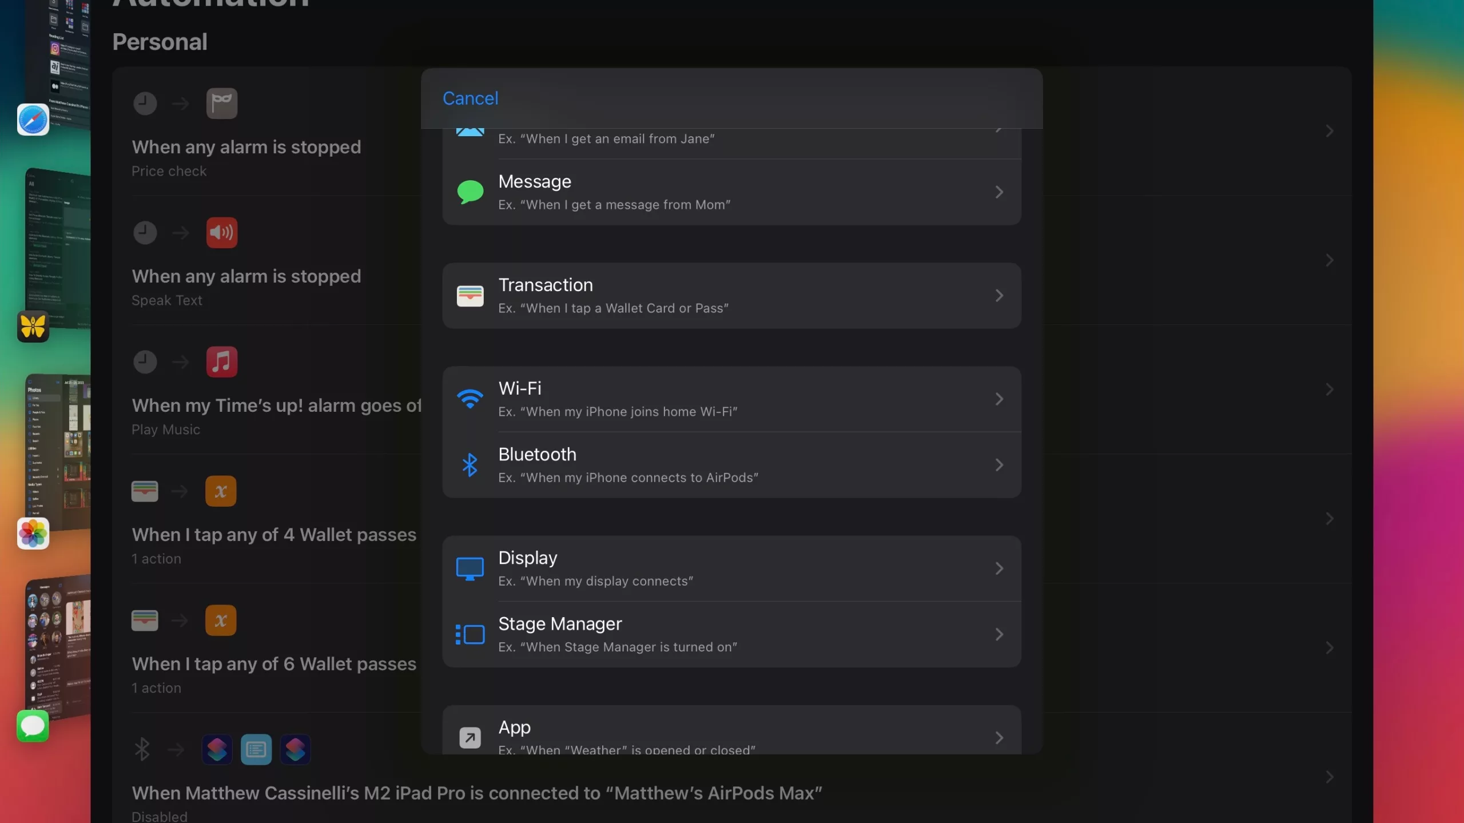Open the Display trigger chevron

999,568
